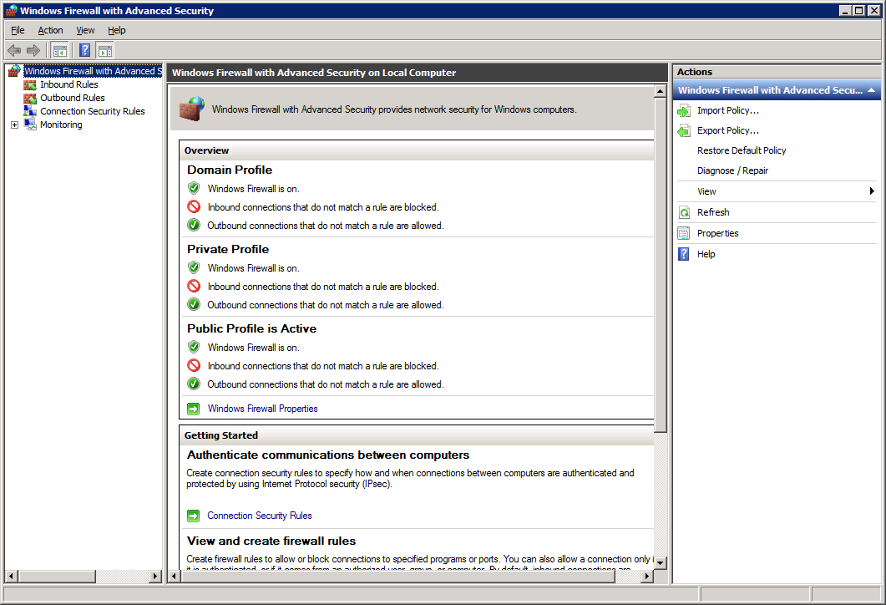Click Restore Default Policy action

(742, 151)
